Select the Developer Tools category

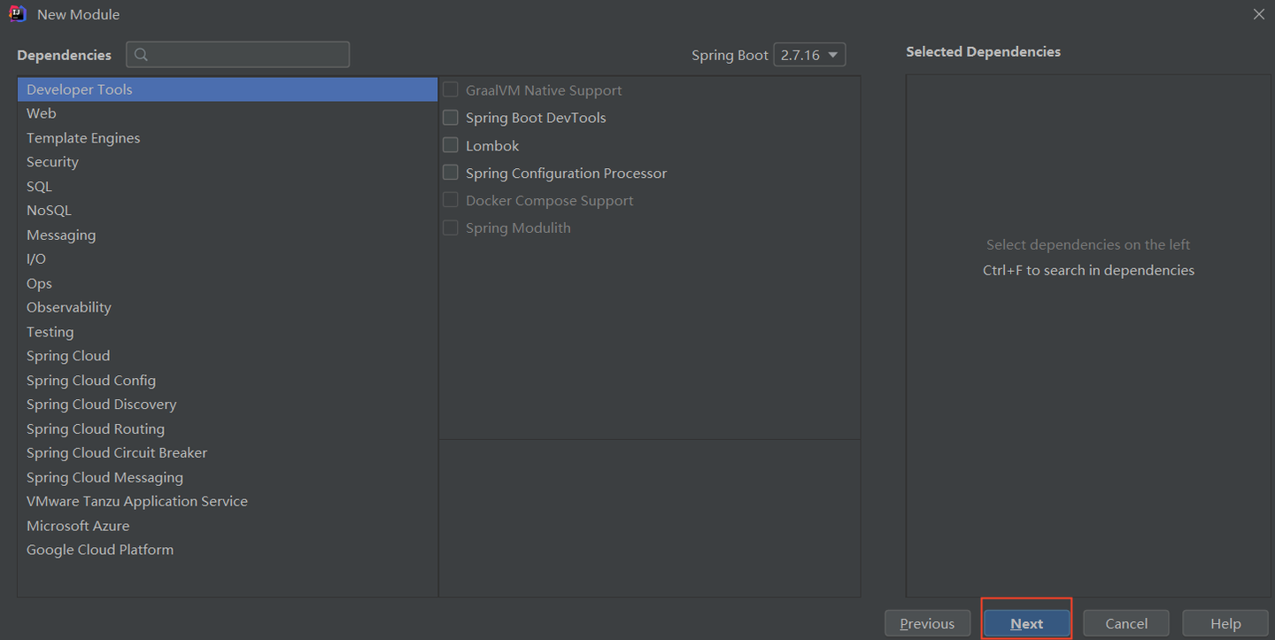click(80, 89)
